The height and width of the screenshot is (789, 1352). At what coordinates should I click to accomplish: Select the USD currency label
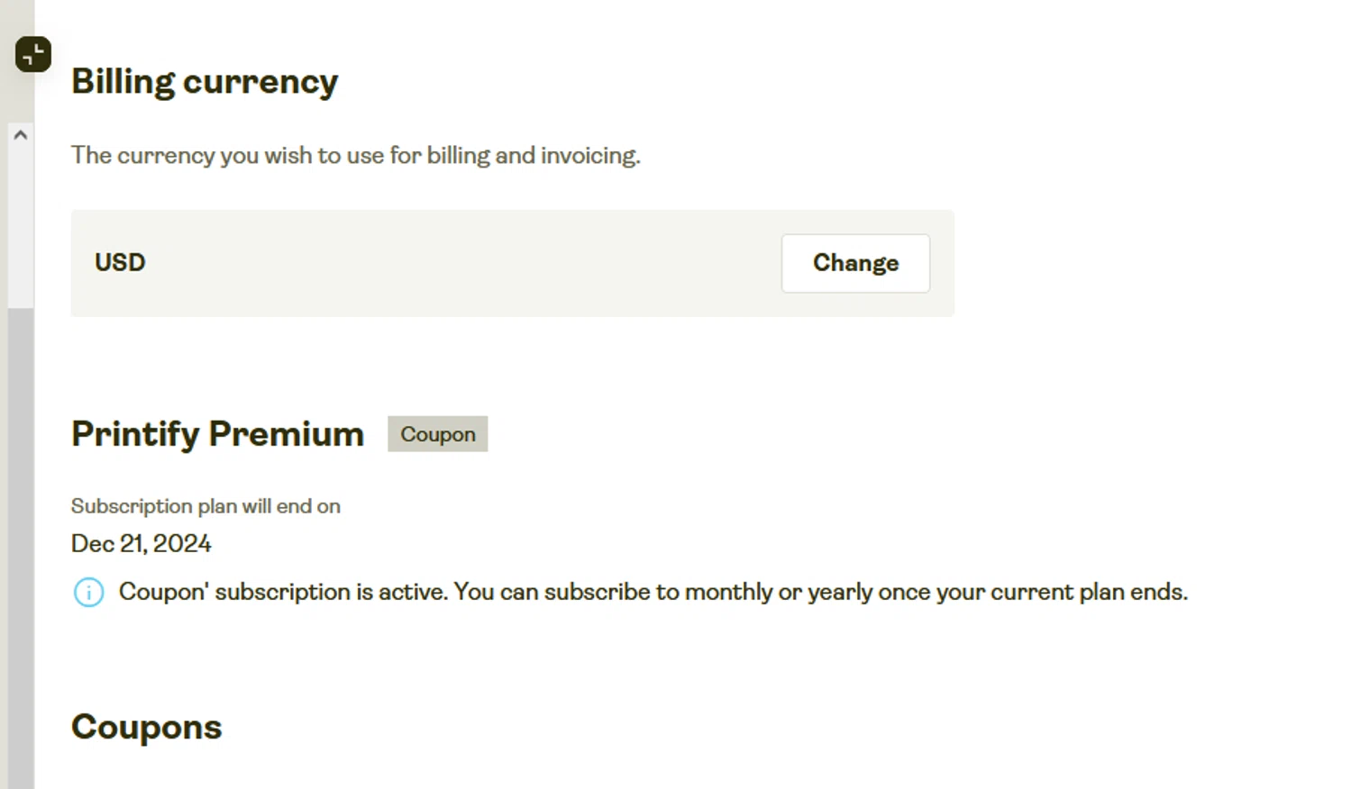[120, 263]
